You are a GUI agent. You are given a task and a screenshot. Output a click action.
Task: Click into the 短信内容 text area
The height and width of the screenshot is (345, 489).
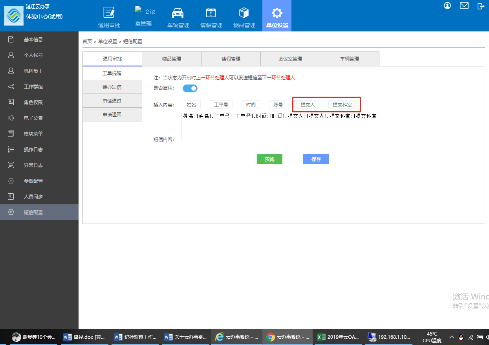(x=300, y=127)
